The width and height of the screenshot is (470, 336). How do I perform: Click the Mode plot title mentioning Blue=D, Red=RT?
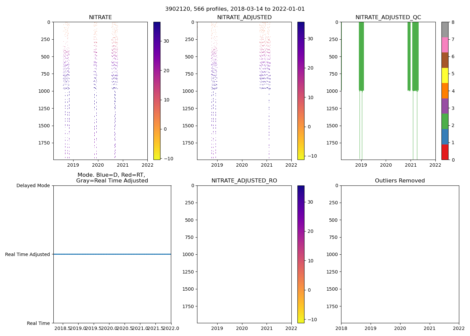[x=112, y=178]
